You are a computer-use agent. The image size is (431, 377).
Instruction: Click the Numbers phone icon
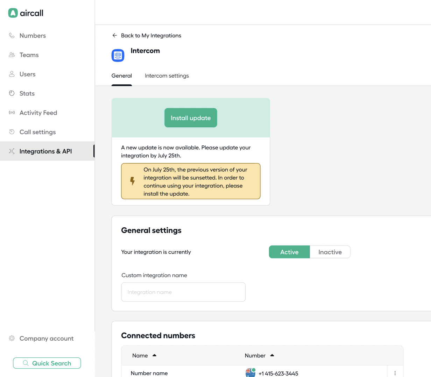point(12,36)
